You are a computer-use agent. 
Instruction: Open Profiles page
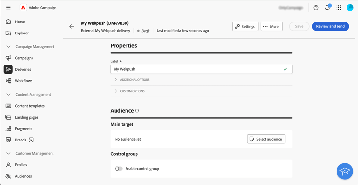click(21, 165)
